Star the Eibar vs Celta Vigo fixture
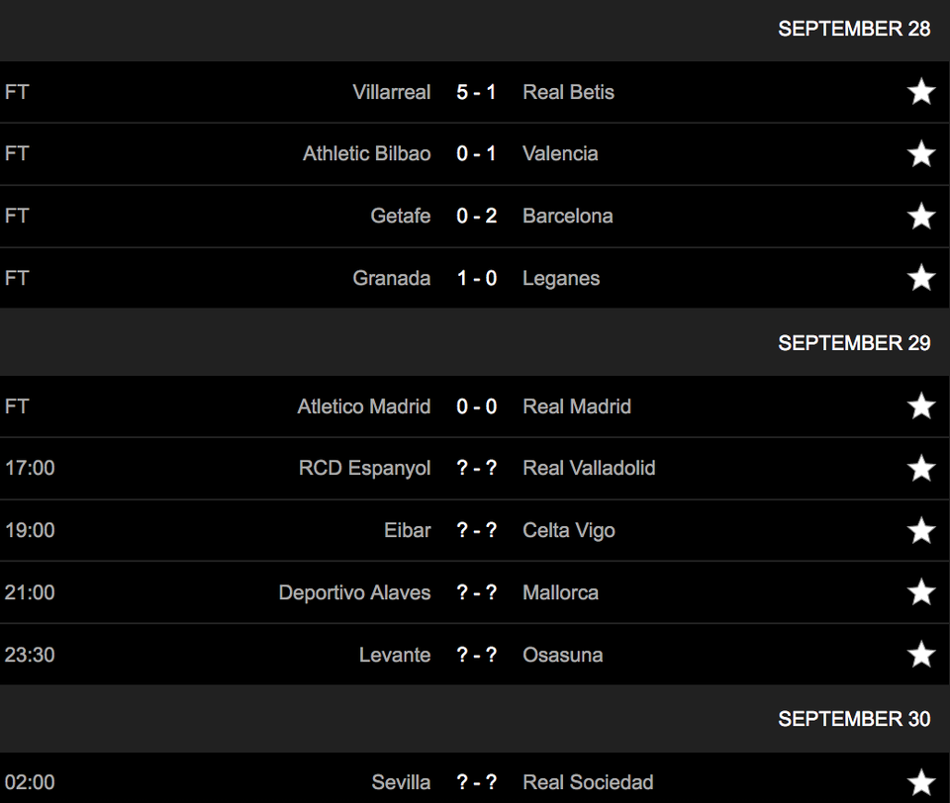 pyautogui.click(x=921, y=530)
